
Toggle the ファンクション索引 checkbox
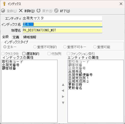click(x=81, y=54)
